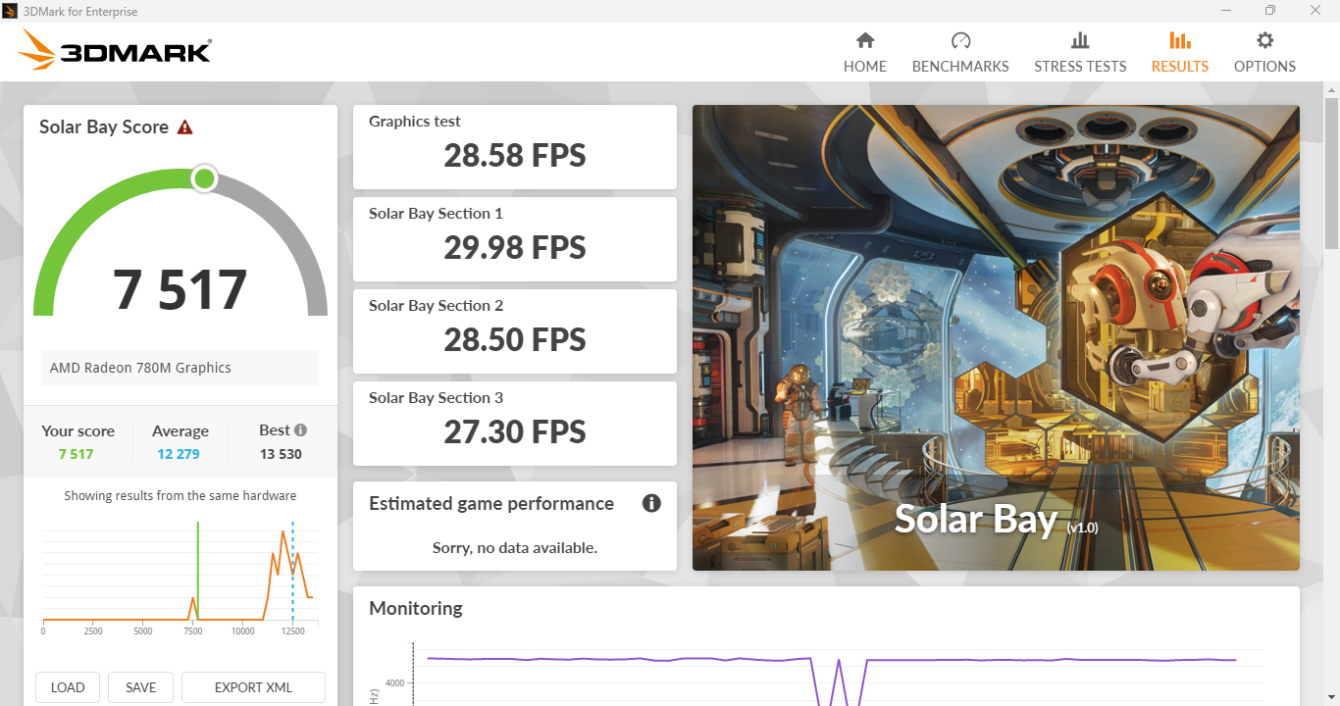The image size is (1340, 706).
Task: Click the Solar Bay preview image
Action: (x=996, y=337)
